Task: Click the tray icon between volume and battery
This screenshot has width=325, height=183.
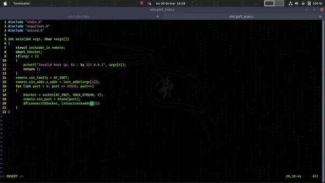Action: point(303,4)
